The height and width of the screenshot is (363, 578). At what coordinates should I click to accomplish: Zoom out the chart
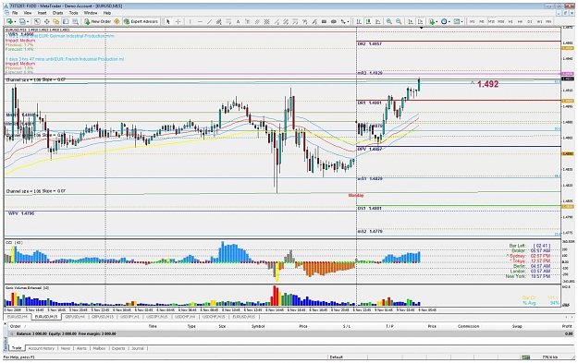coord(399,21)
